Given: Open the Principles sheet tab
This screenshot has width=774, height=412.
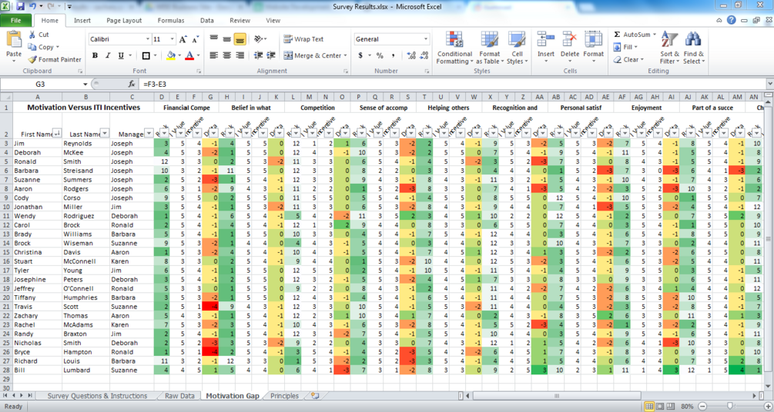Looking at the screenshot, I should pos(284,396).
